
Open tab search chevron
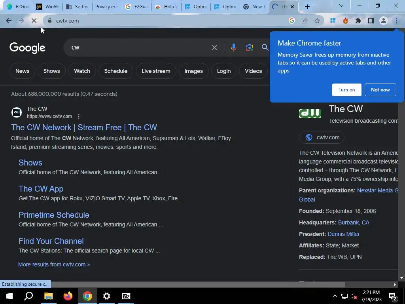click(341, 6)
